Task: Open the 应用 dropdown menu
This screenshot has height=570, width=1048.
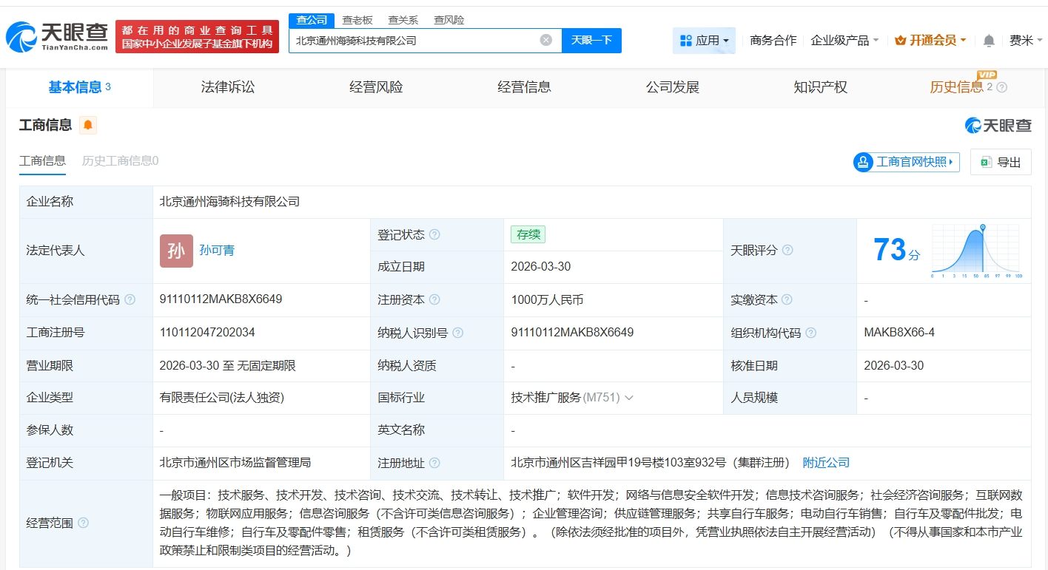Action: [704, 41]
